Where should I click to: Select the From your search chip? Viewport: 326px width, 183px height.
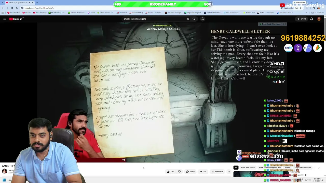pyautogui.click(x=248, y=167)
